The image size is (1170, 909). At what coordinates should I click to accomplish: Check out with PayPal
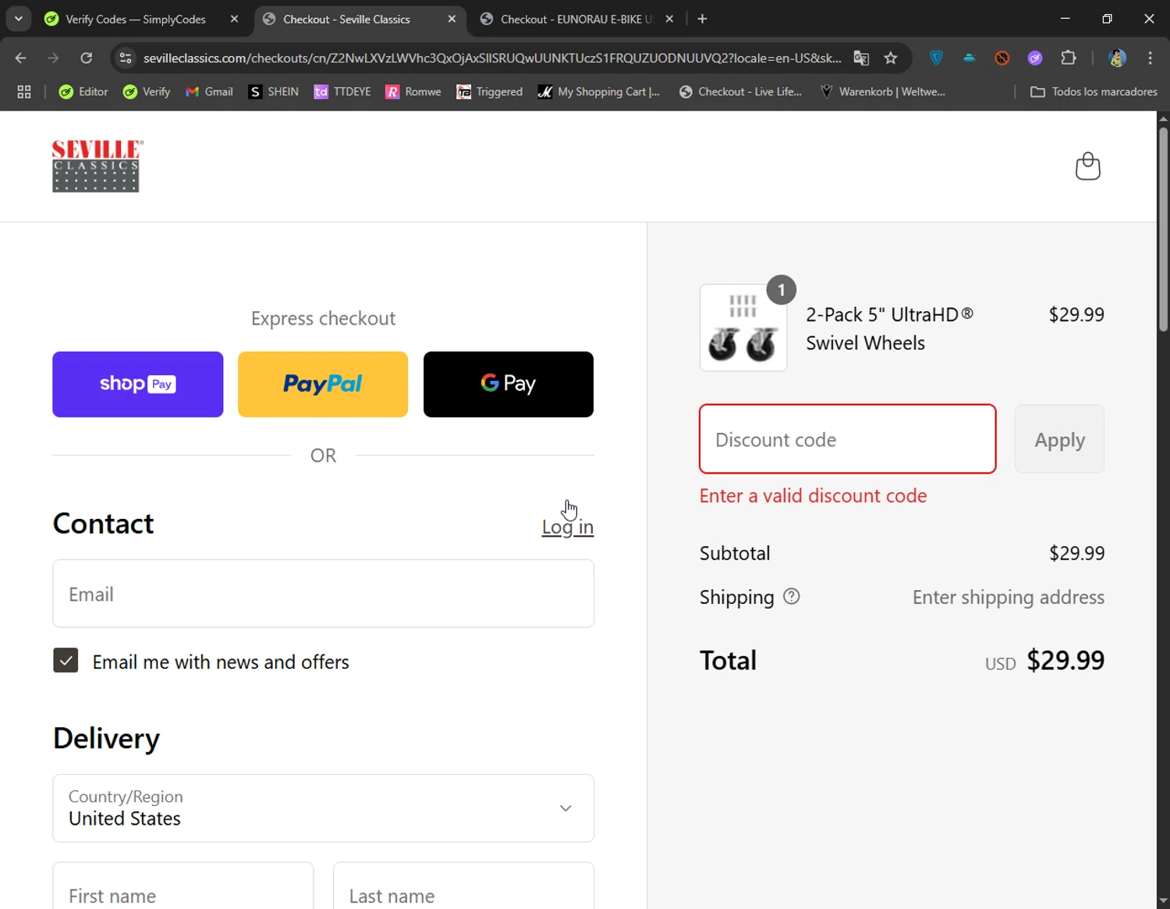(x=323, y=384)
